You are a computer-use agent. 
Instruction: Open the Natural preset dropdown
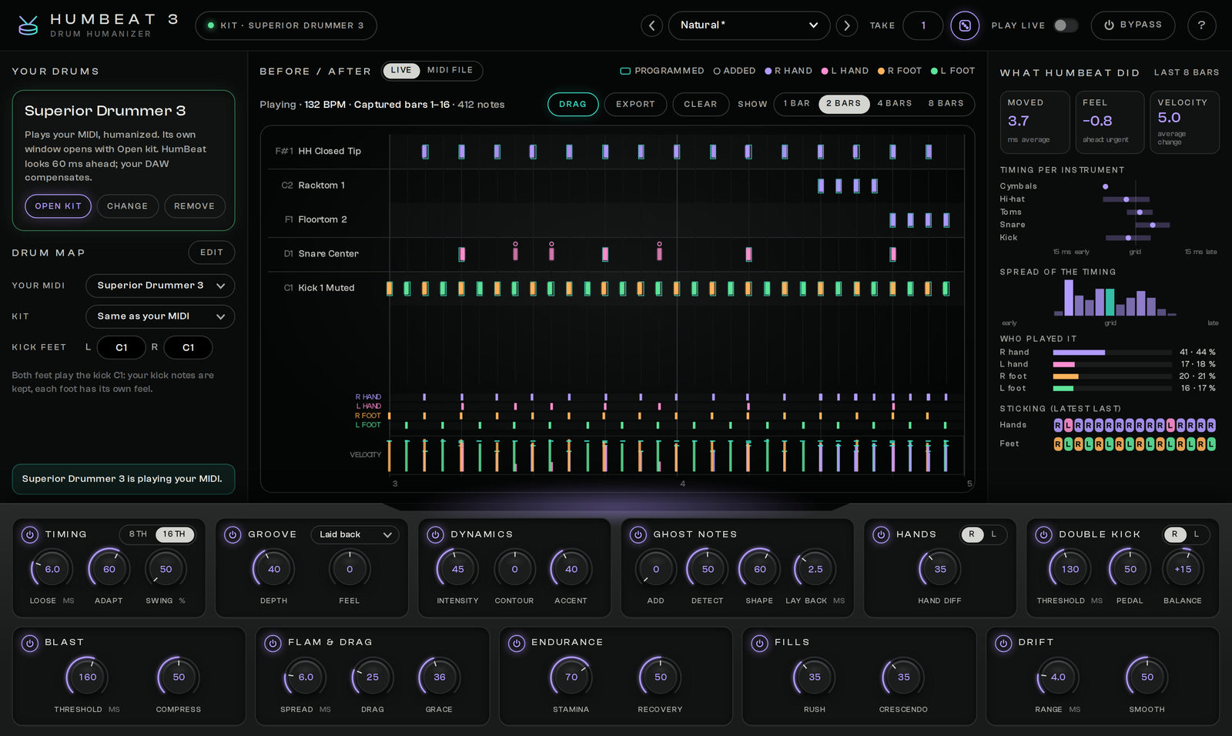tap(748, 25)
